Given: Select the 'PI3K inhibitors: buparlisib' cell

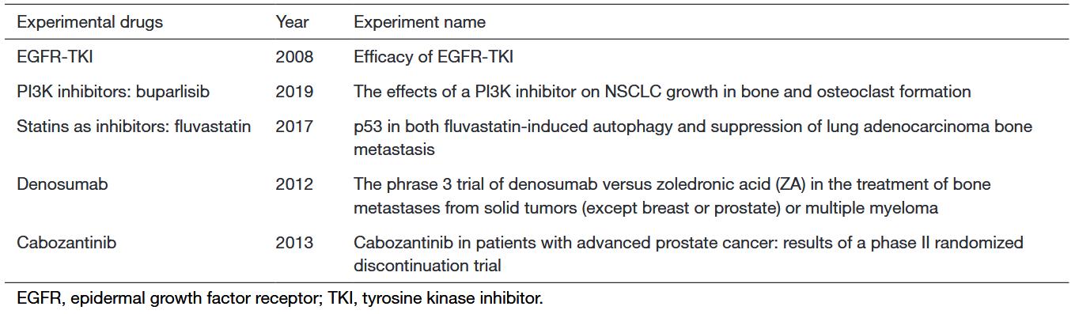Looking at the screenshot, I should click(113, 92).
